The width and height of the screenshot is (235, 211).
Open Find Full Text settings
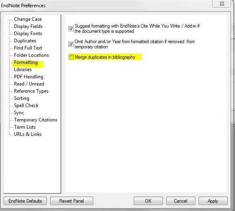[28, 48]
